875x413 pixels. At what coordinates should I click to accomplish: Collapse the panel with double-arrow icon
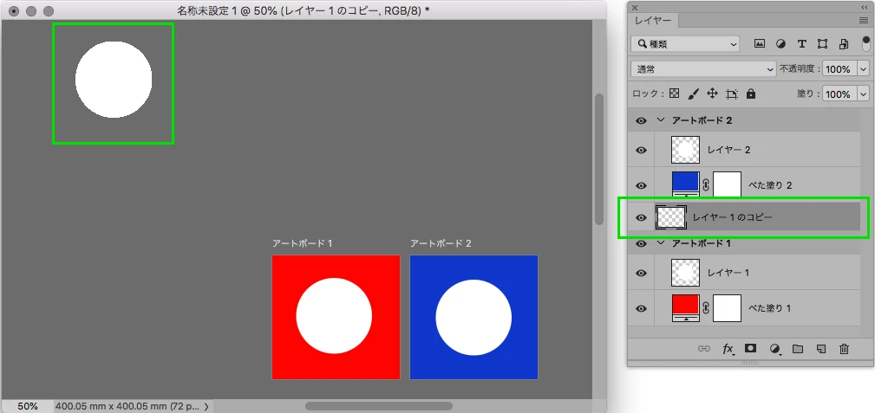865,7
